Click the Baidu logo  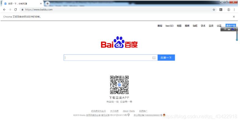(x=119, y=42)
